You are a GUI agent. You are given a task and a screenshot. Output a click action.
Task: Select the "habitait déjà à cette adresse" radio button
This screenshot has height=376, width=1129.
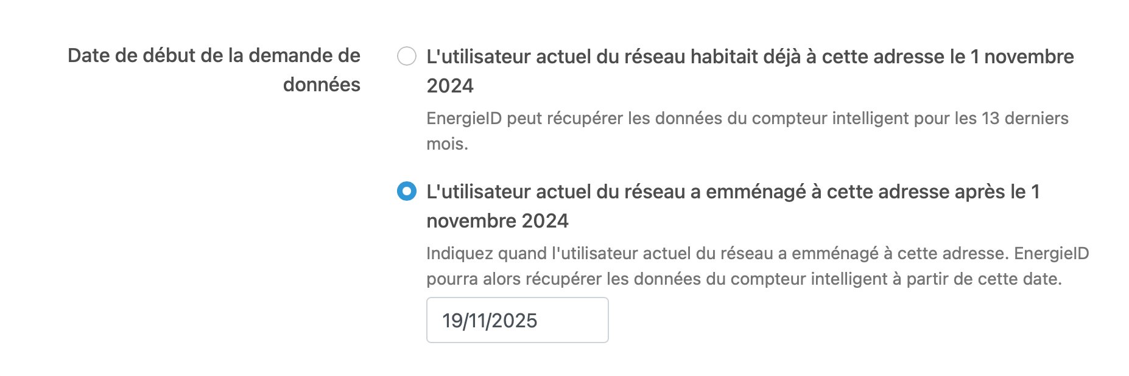(407, 57)
